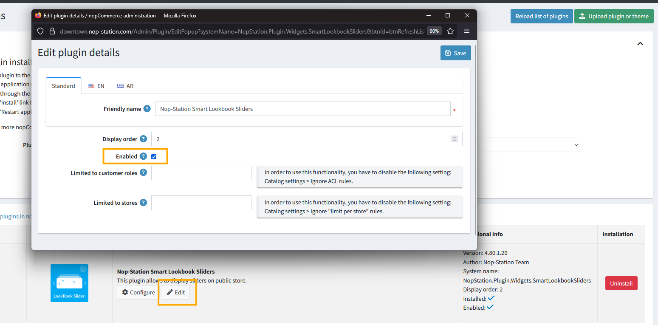Click the Configure button for Lookbook Sliders

(x=138, y=292)
